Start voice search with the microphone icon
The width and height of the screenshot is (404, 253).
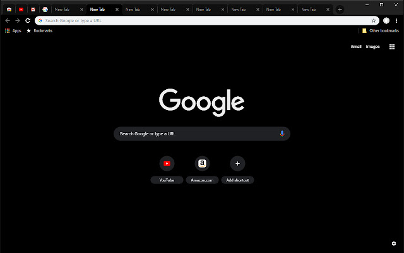[x=282, y=133]
